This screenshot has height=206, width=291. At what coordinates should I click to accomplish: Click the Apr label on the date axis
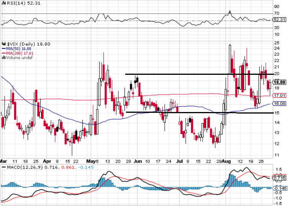coord(47,162)
